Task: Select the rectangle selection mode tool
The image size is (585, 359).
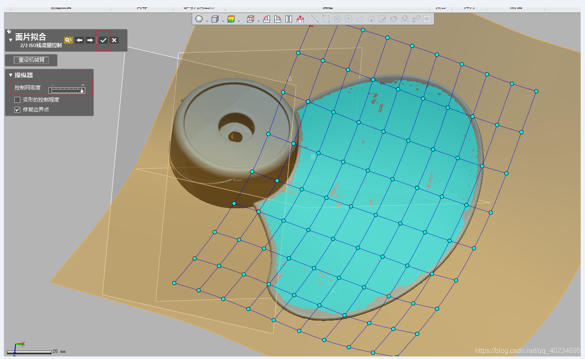Action: pyautogui.click(x=326, y=19)
